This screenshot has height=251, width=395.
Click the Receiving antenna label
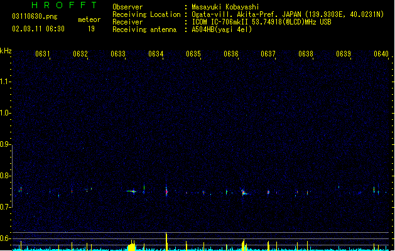pyautogui.click(x=144, y=29)
